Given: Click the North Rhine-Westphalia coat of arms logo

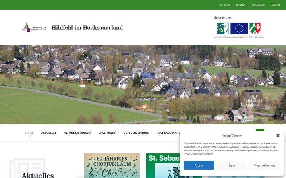Looking at the screenshot, I should click(x=255, y=28).
